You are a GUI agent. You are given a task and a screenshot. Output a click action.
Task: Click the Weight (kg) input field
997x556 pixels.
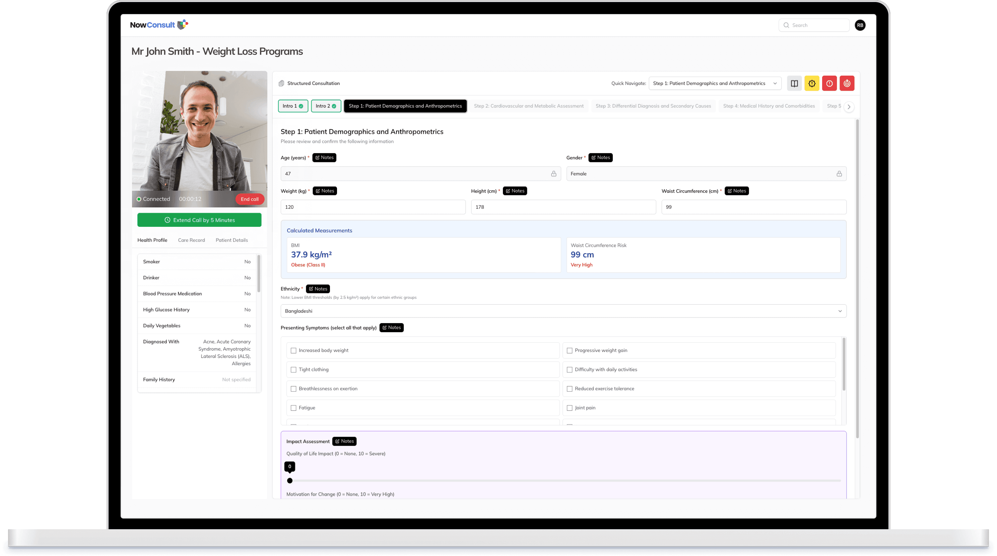373,207
